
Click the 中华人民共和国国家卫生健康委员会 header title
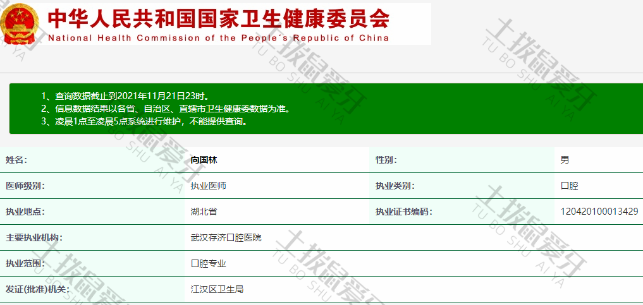pyautogui.click(x=219, y=18)
